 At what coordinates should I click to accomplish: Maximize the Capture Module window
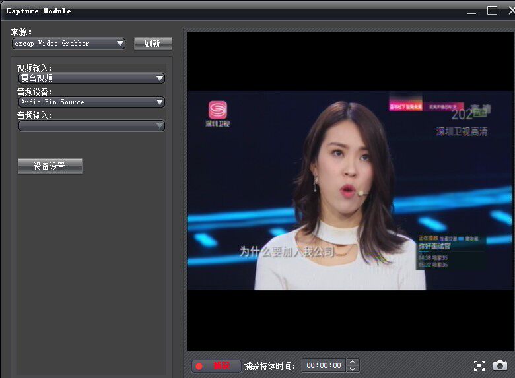pyautogui.click(x=492, y=11)
